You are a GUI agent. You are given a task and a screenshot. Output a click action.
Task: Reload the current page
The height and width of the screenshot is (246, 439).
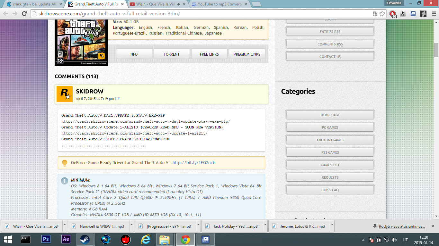coord(24,13)
